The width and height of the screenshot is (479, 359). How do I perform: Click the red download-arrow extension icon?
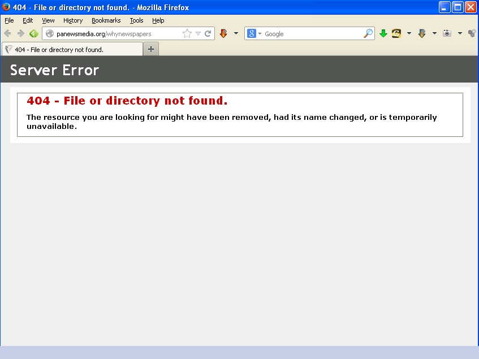pos(223,33)
